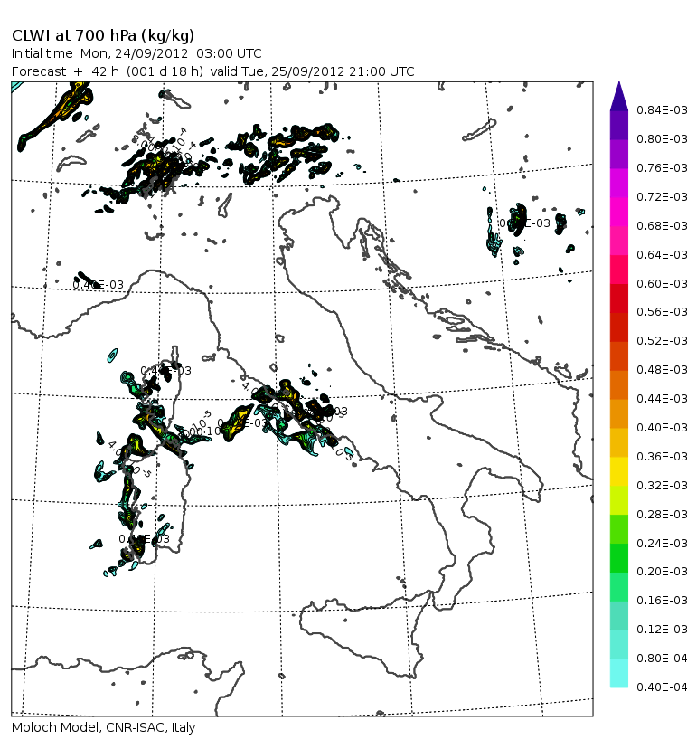Click the 0.16E-03 colorbar label
Image resolution: width=687 pixels, height=749 pixels.
(662, 601)
